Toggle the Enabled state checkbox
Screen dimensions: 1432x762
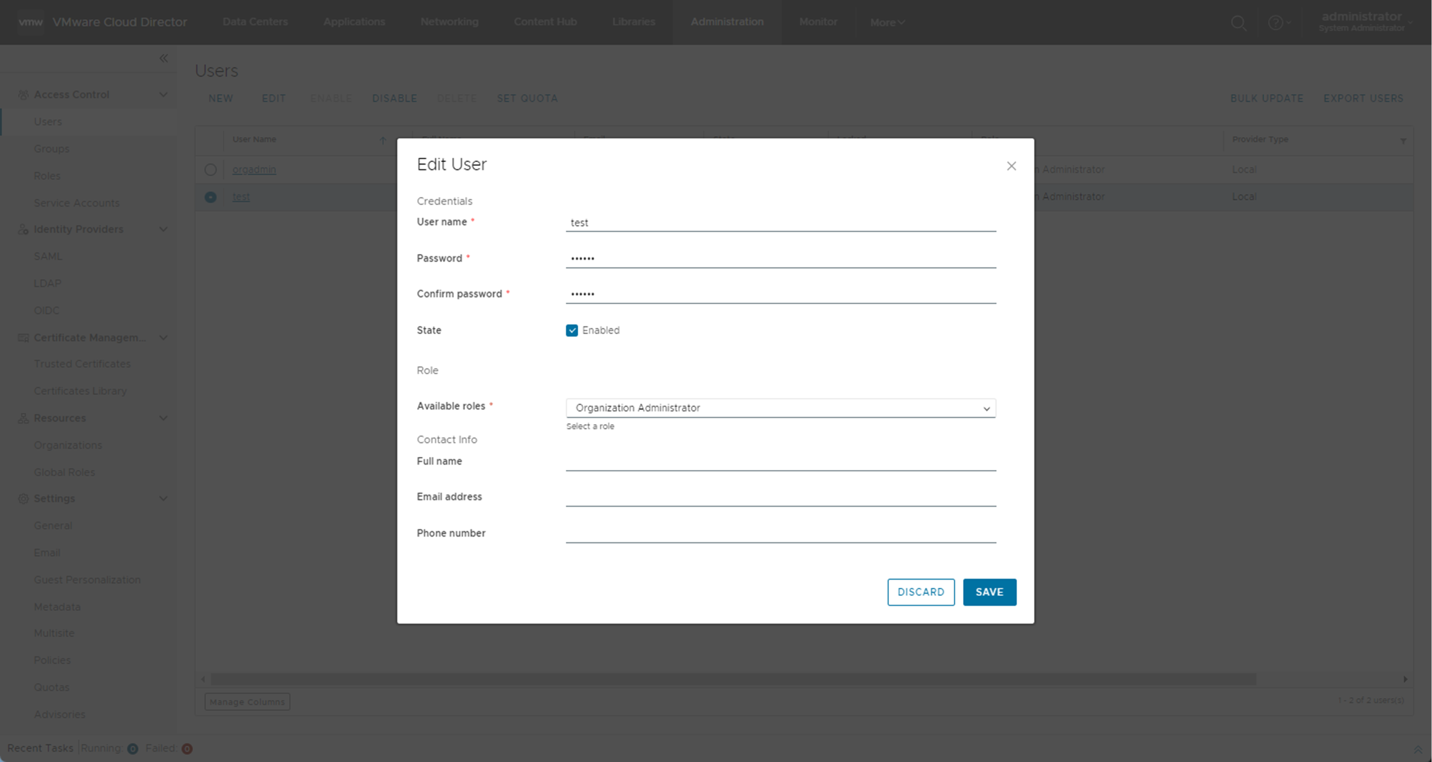tap(572, 330)
